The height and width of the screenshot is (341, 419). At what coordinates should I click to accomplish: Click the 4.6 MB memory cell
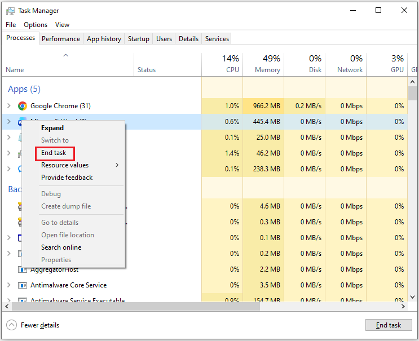click(x=263, y=206)
